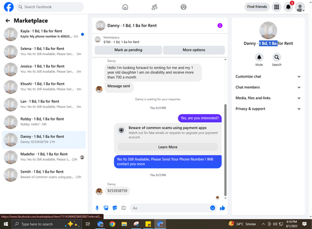Open the Windows notification center
This screenshot has height=229, width=312.
point(305,224)
